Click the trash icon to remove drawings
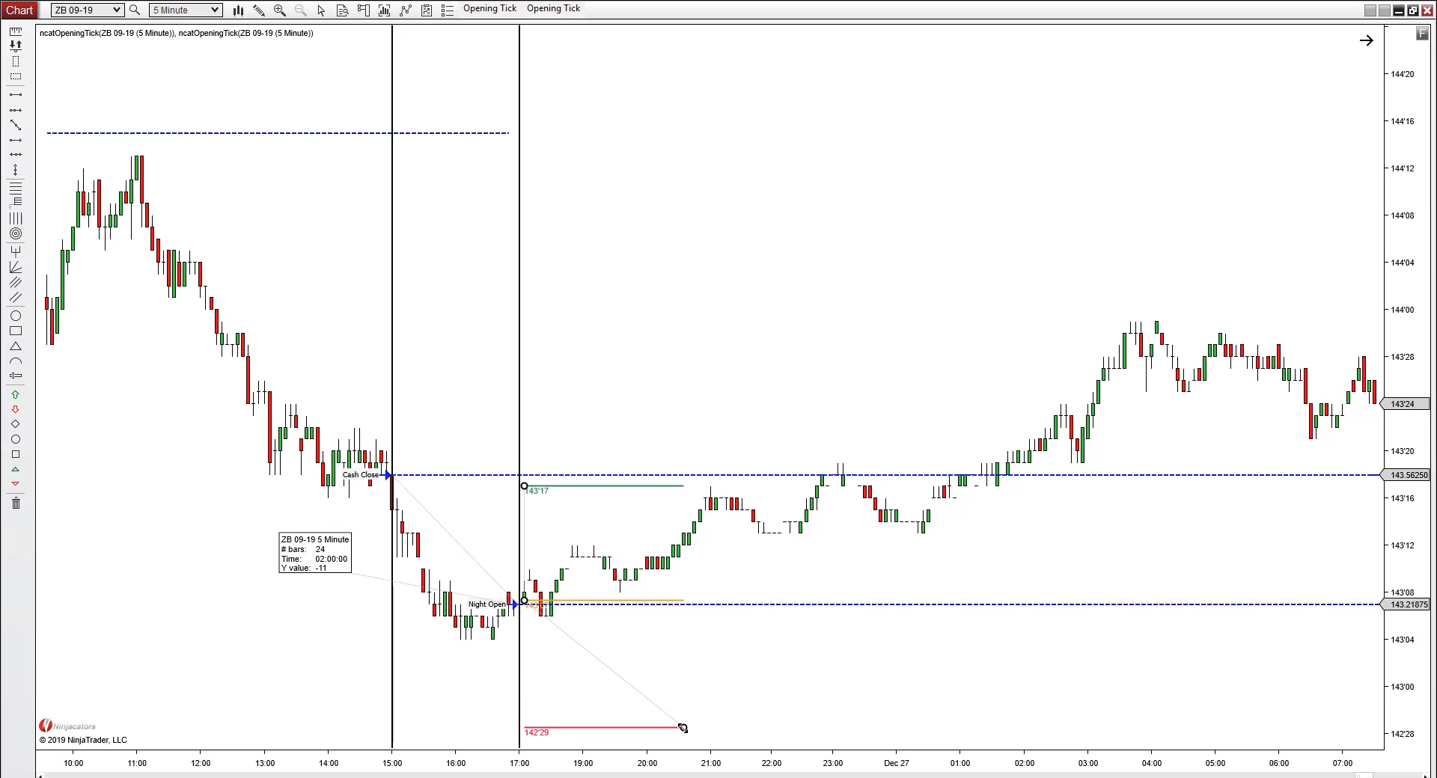 (x=16, y=503)
